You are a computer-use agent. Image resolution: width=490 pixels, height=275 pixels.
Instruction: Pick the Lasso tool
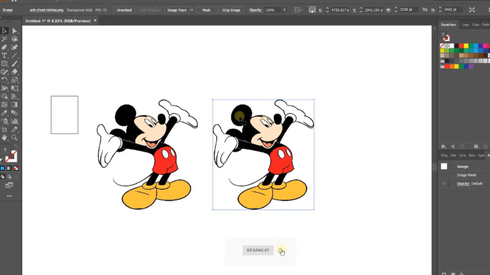(14, 39)
